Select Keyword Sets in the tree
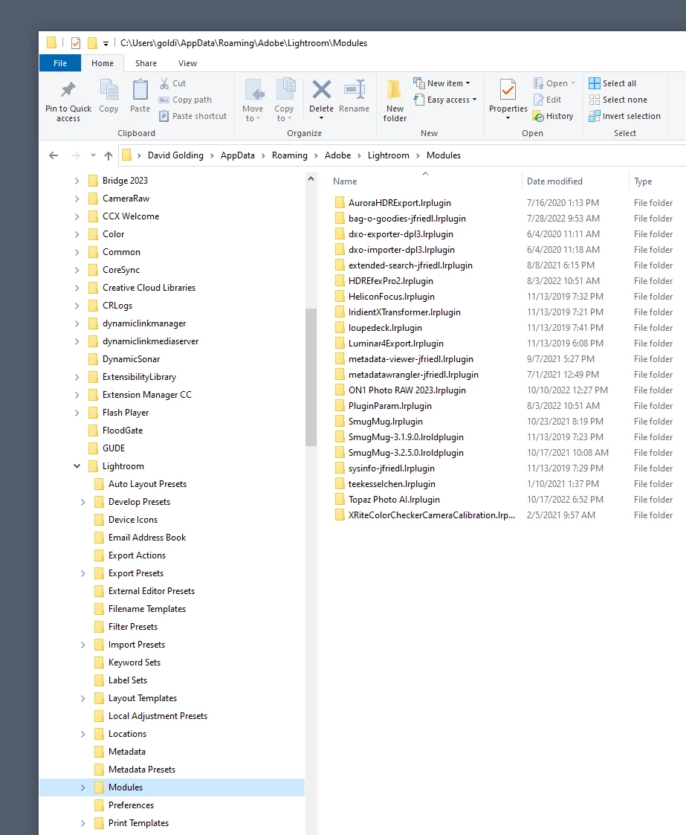 click(x=134, y=662)
